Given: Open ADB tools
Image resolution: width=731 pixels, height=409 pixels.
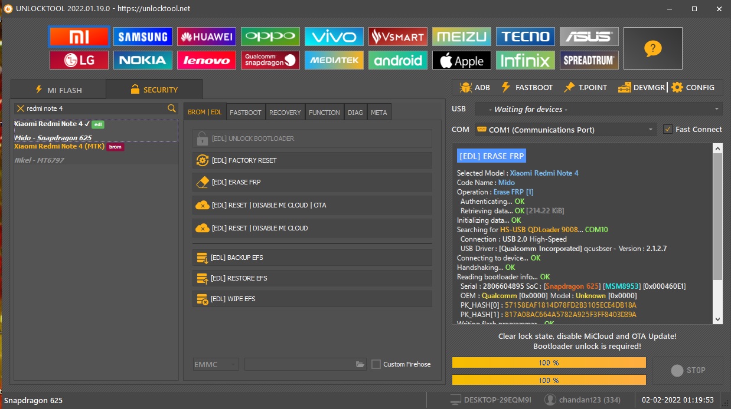Looking at the screenshot, I should (x=474, y=87).
